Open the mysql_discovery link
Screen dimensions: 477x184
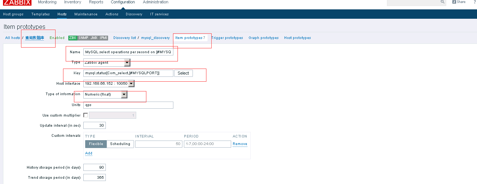pyautogui.click(x=155, y=38)
